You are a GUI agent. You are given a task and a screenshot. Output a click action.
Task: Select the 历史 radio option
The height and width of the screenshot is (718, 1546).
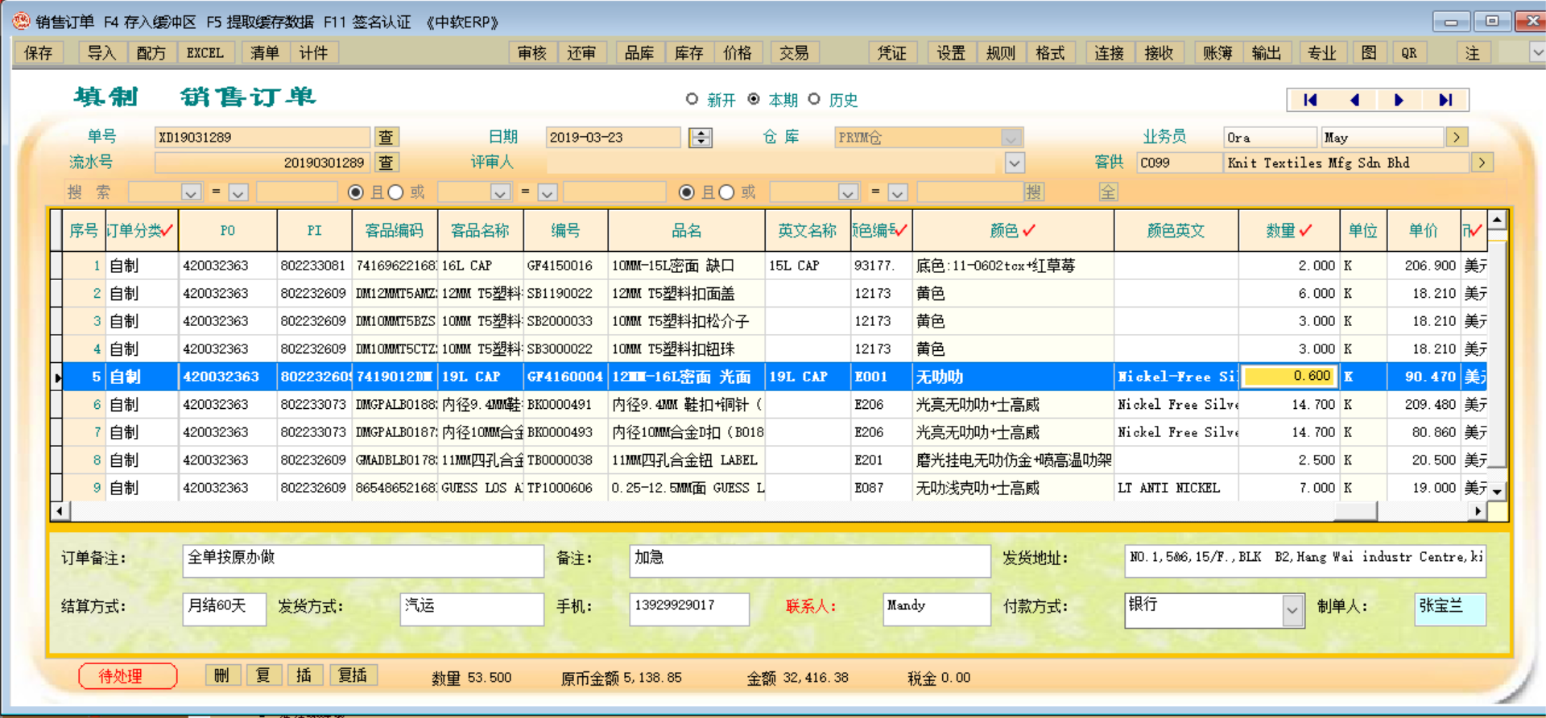[814, 99]
